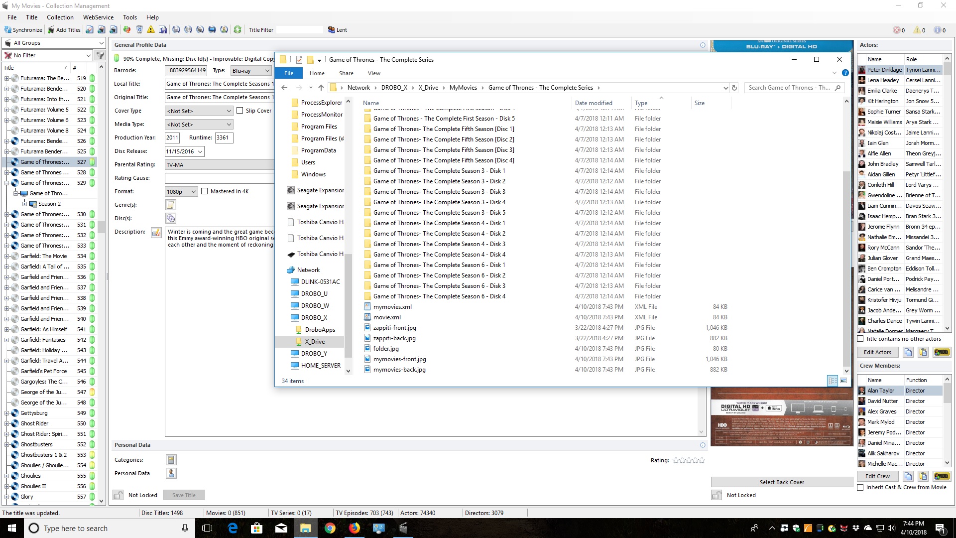
Task: Click the lock icon next to Save Title
Action: 118,495
